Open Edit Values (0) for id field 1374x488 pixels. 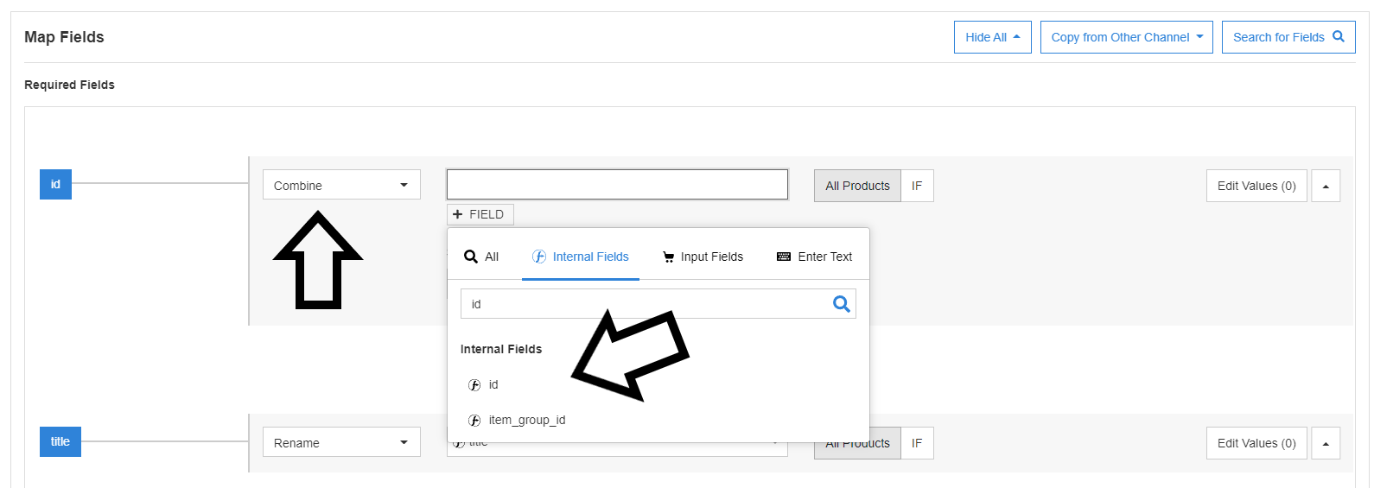[x=1256, y=186]
